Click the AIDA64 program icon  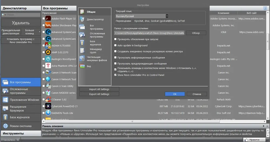point(48,45)
